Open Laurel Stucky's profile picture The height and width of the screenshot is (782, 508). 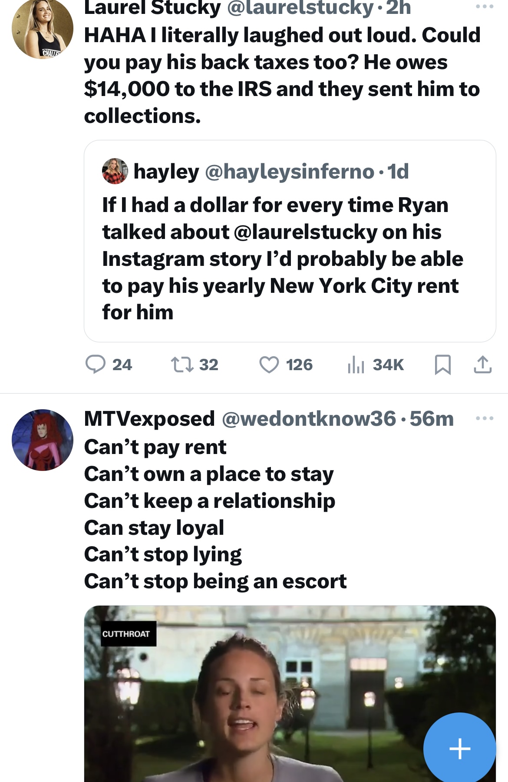pos(43,29)
